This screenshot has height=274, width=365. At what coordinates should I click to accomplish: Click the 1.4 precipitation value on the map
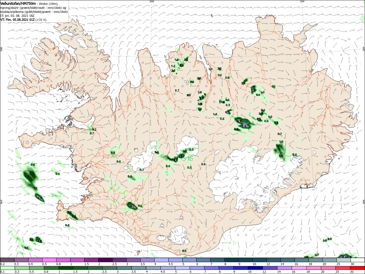click(x=258, y=95)
